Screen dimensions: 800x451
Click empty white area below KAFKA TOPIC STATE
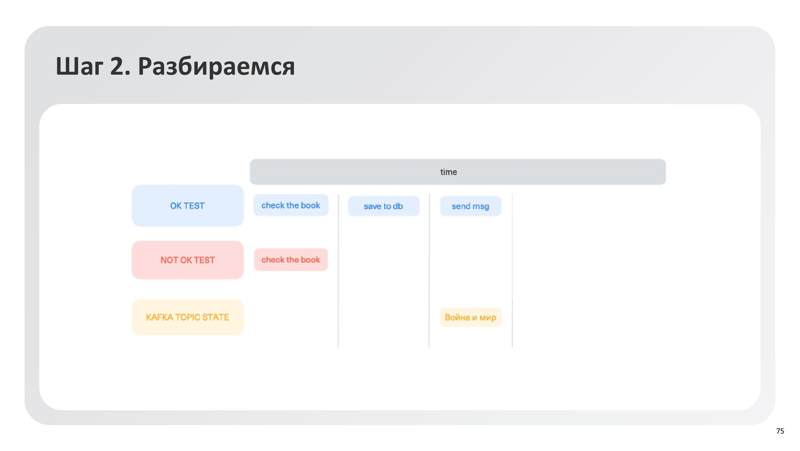[187, 371]
